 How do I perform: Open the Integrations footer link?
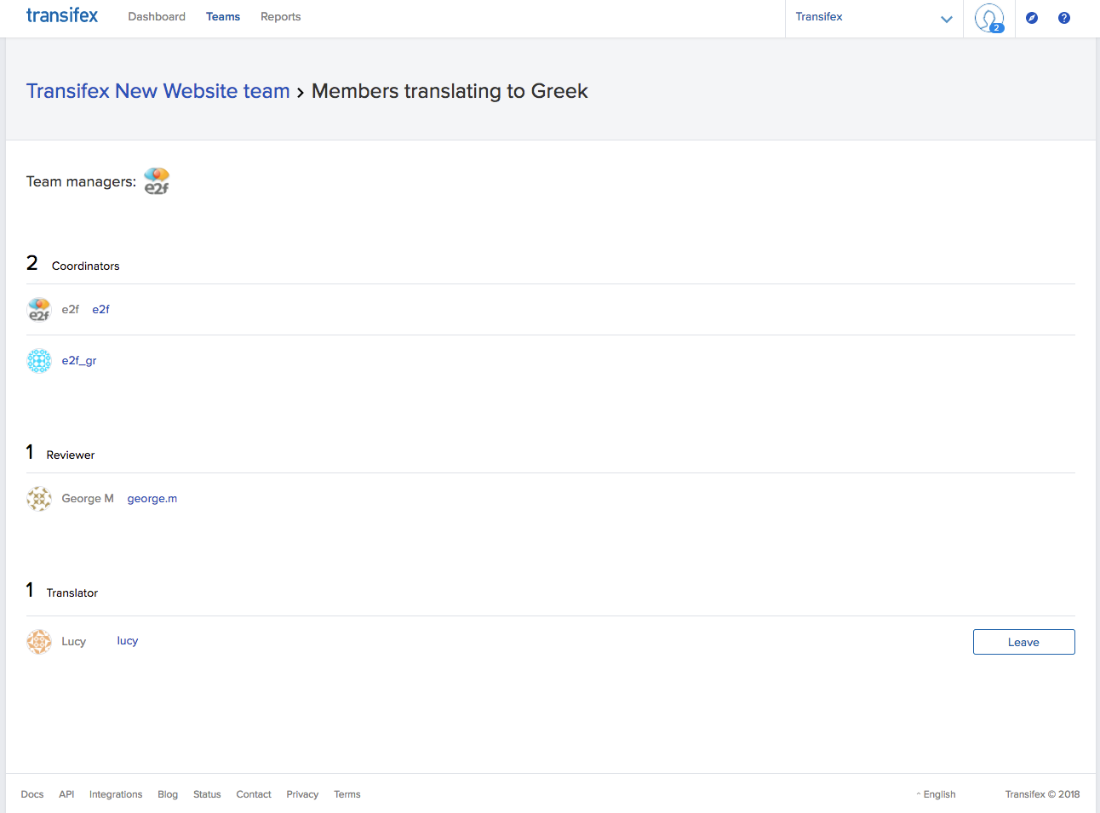pos(116,794)
